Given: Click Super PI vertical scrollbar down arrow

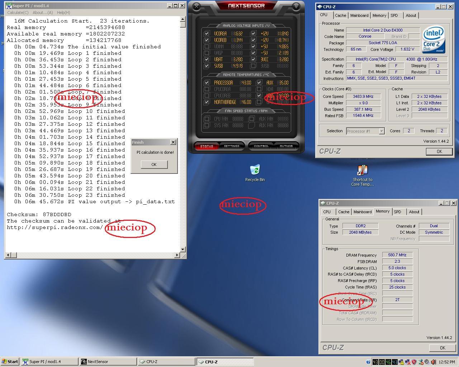Looking at the screenshot, I should (183, 249).
